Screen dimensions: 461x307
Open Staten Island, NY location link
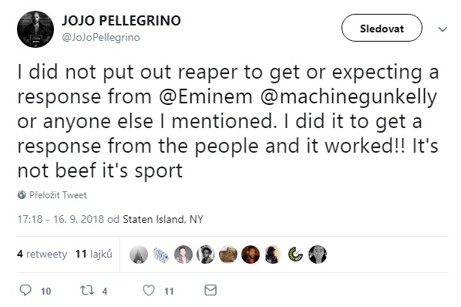163,219
